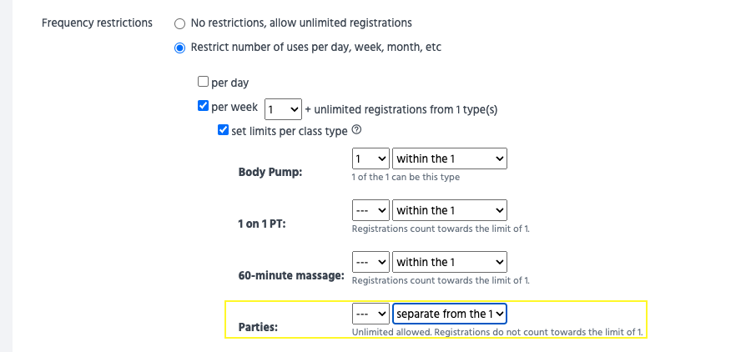
Task: Expand Parties 'separate from the 1' dropdown
Action: [450, 314]
